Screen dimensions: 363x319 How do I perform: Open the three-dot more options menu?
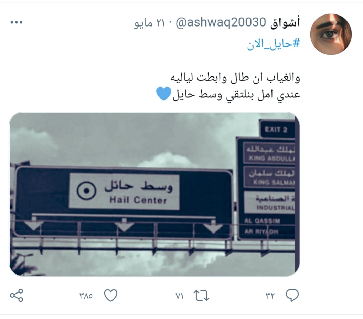tap(17, 22)
